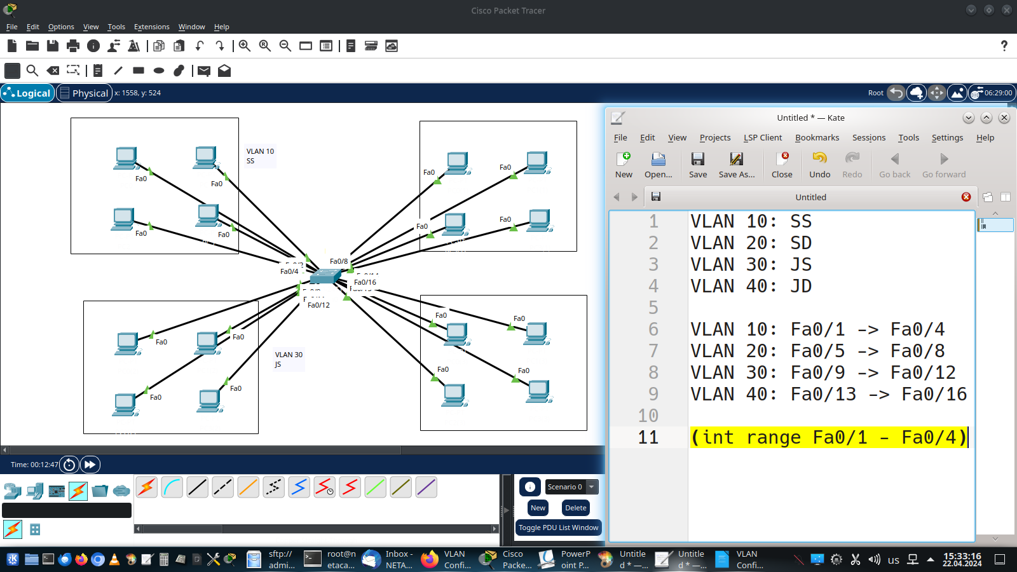Print the topology using the printer icon
1017x572 pixels.
pos(73,46)
